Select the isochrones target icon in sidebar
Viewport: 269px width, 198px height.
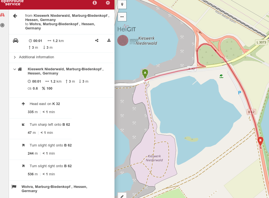3,25
